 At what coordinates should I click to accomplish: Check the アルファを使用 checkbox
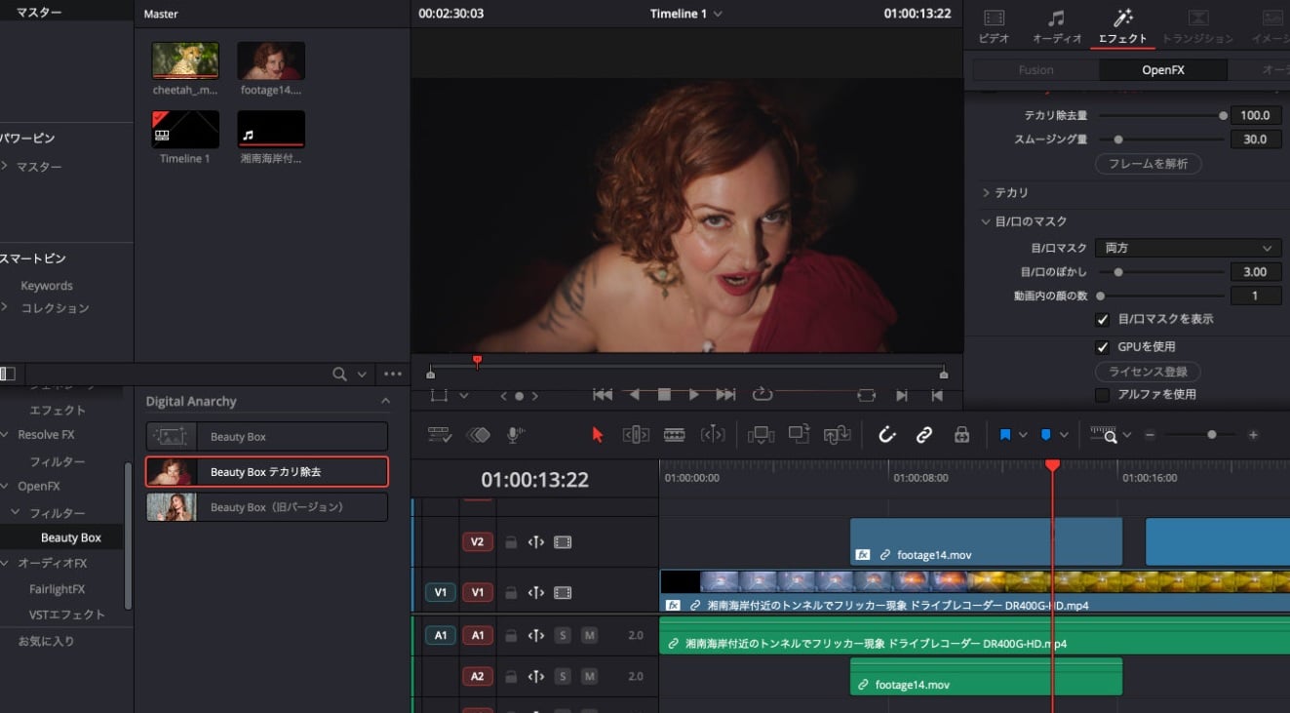pos(1103,395)
